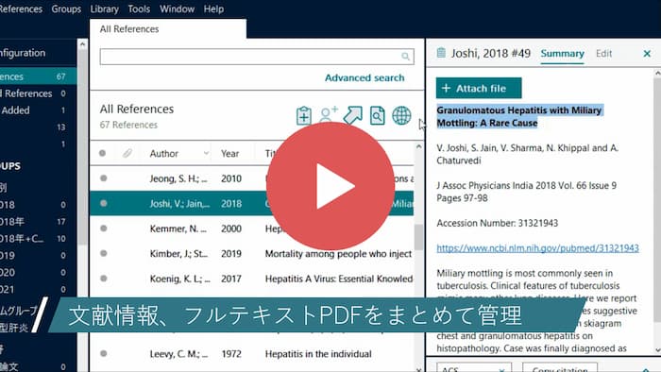Viewport: 661px width, 372px height.
Task: Click the left sidebar scrollbar up arrow
Action: pos(83,43)
